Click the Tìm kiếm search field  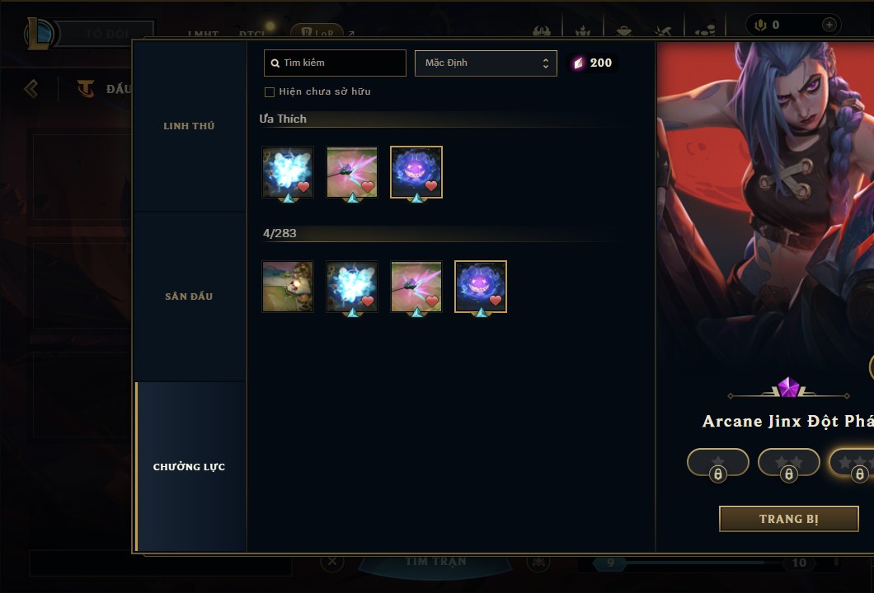coord(335,63)
